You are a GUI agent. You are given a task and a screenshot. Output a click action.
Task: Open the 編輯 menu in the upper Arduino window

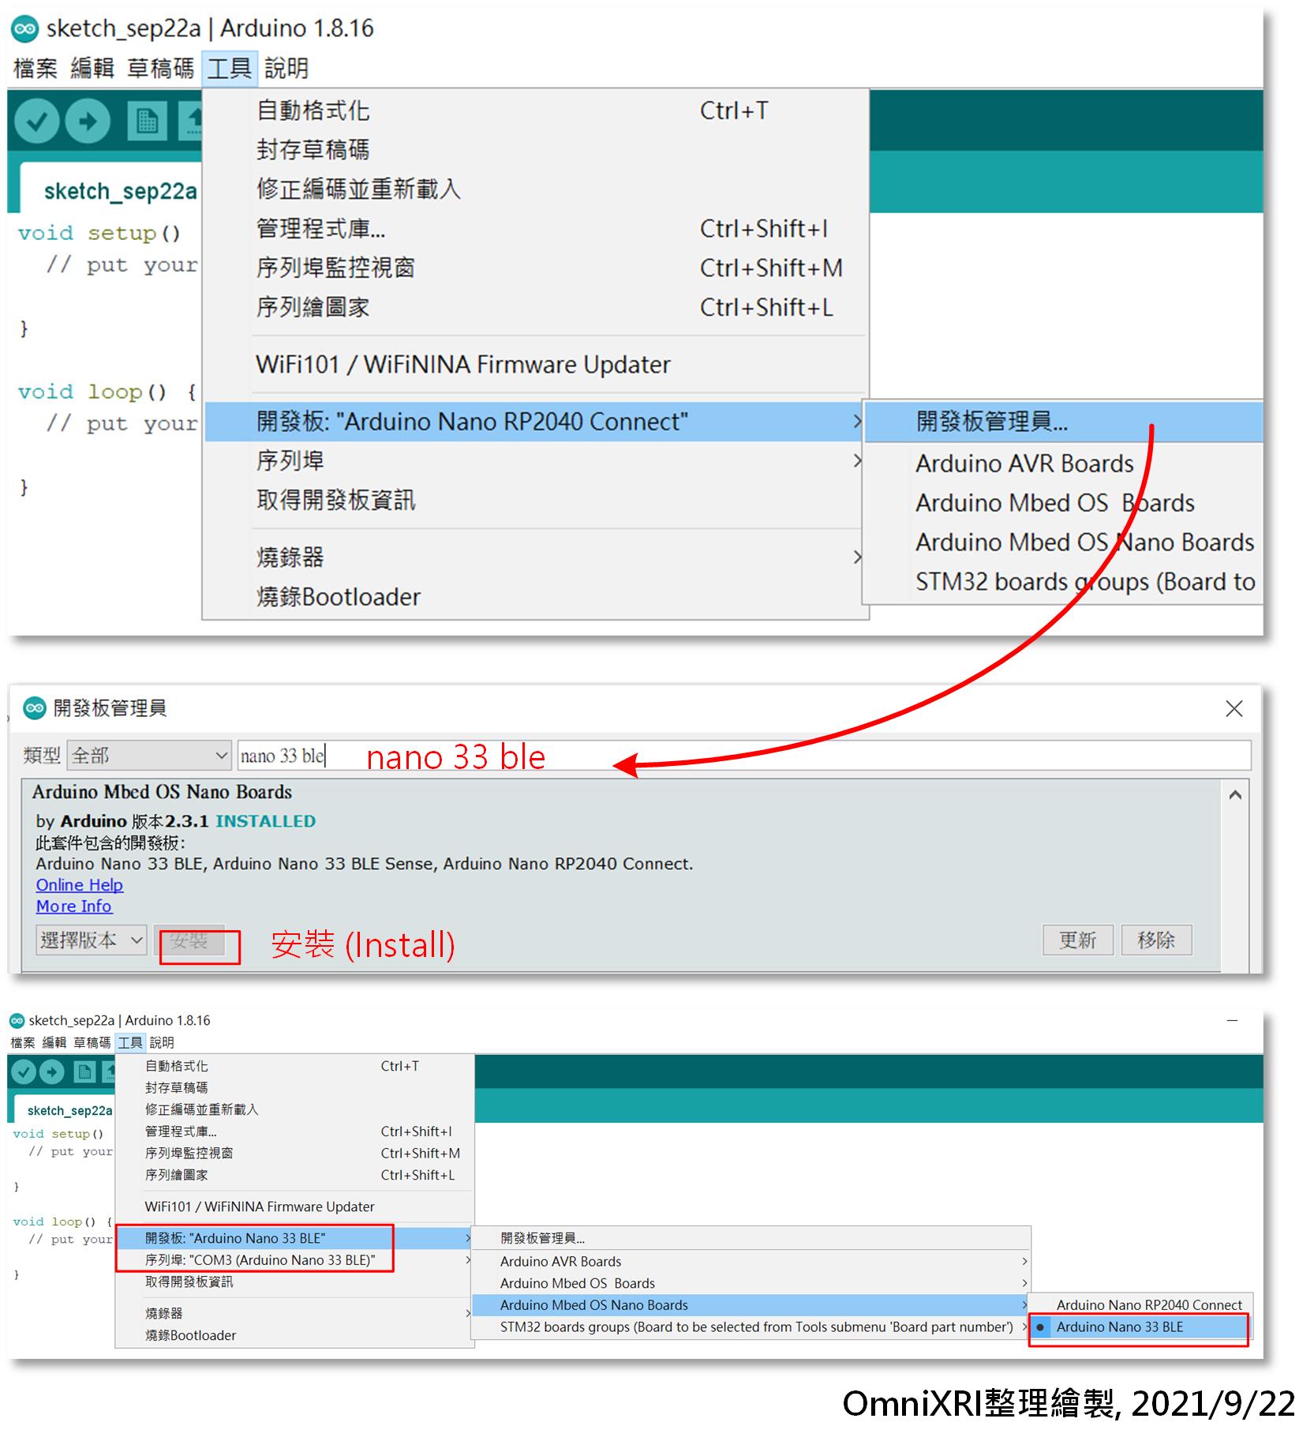pos(92,69)
